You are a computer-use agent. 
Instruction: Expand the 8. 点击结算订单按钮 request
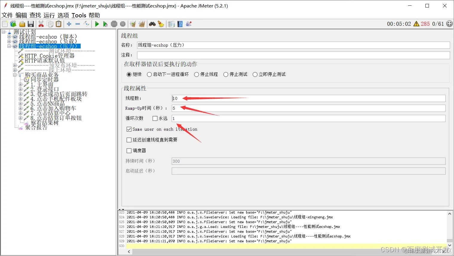20,118
